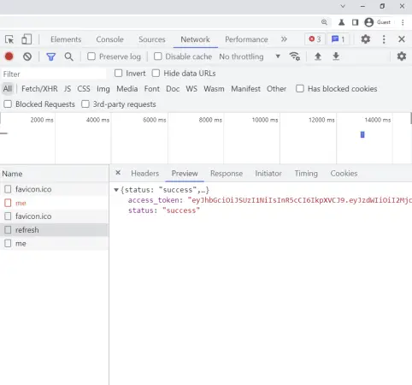Import HAR file upload arrow icon
The width and height of the screenshot is (412, 385).
click(x=318, y=56)
